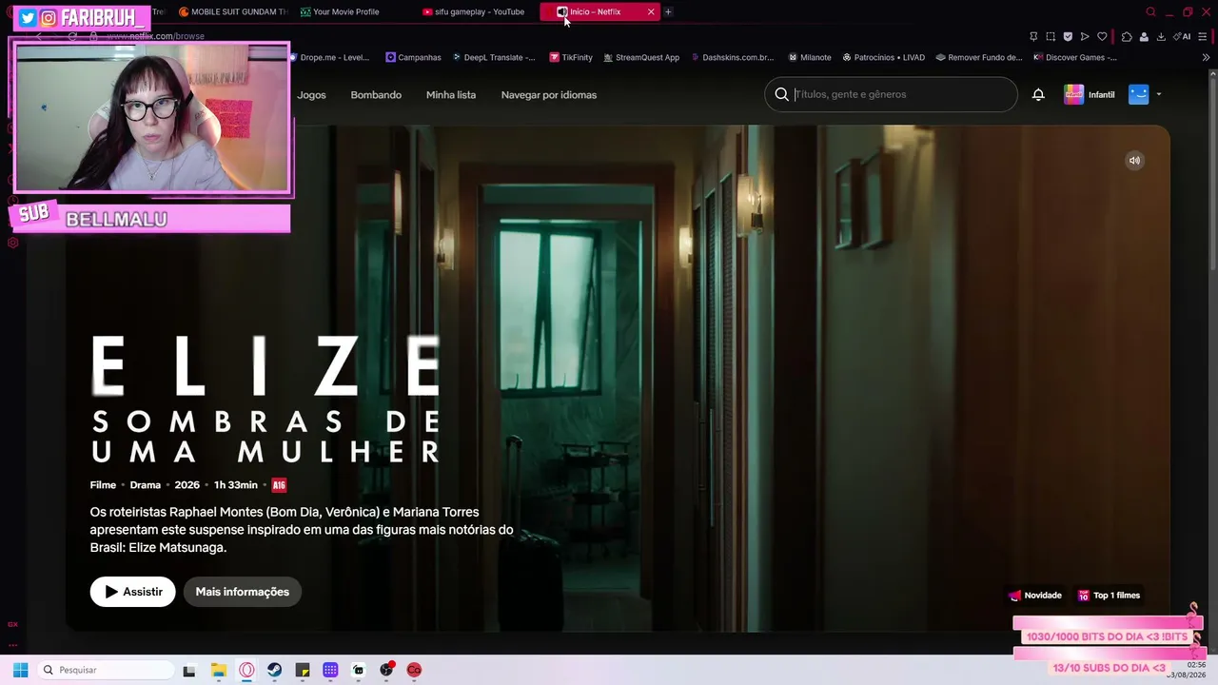The image size is (1218, 685).
Task: Open the TikFinity bookmark
Action: [571, 57]
